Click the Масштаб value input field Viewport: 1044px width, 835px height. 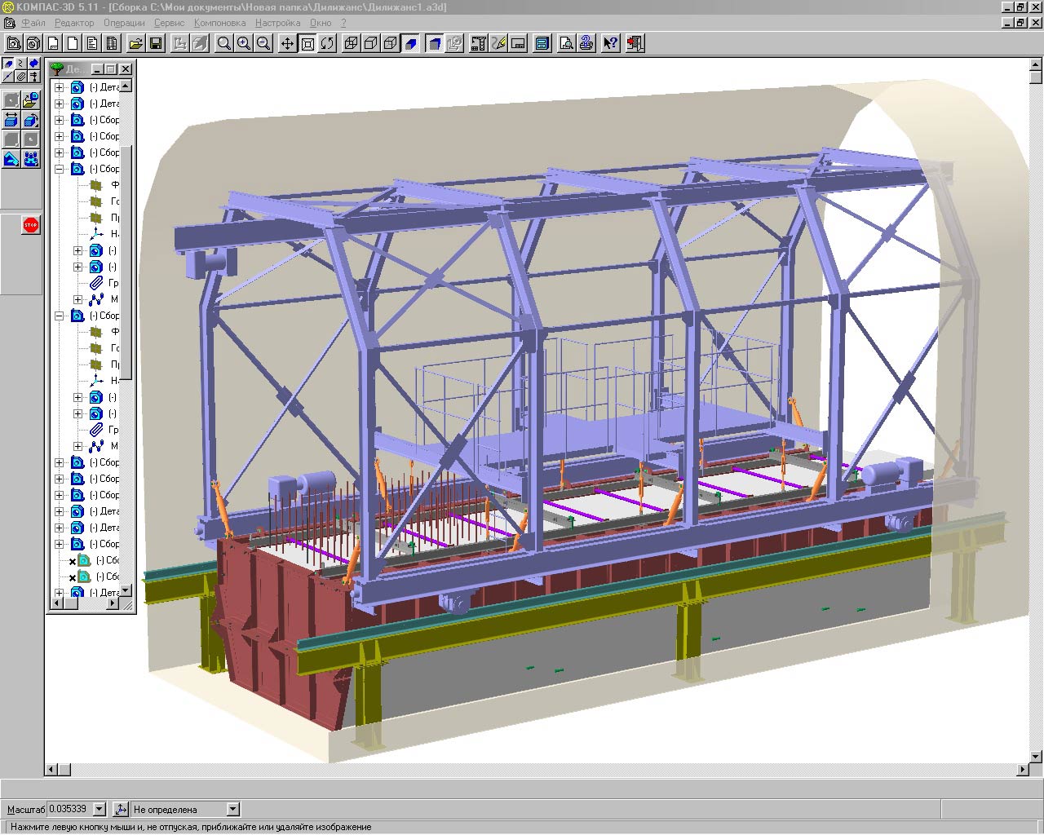[69, 809]
